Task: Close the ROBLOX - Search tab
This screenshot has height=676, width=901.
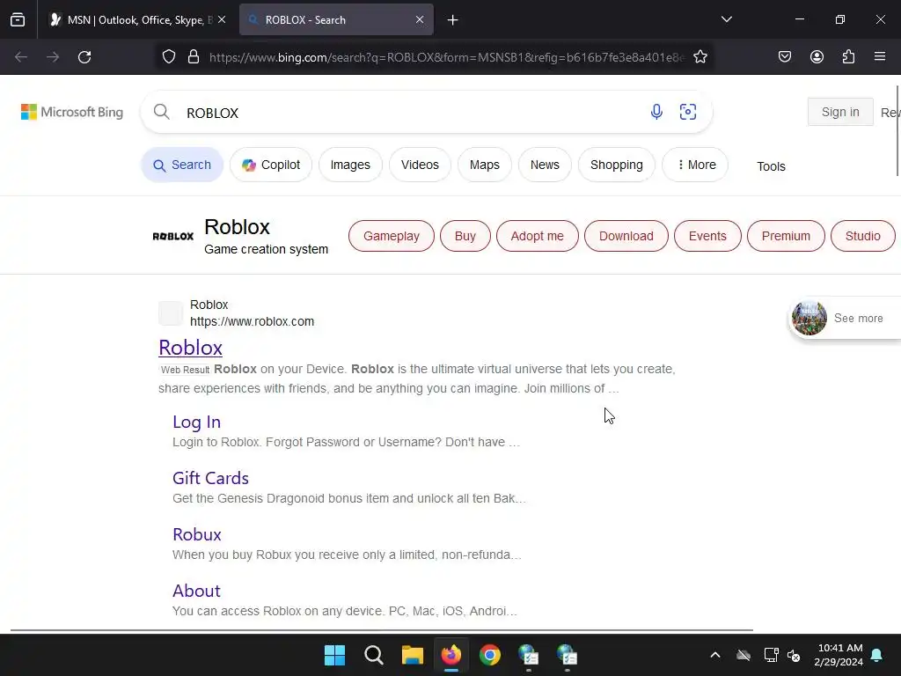Action: tap(420, 19)
